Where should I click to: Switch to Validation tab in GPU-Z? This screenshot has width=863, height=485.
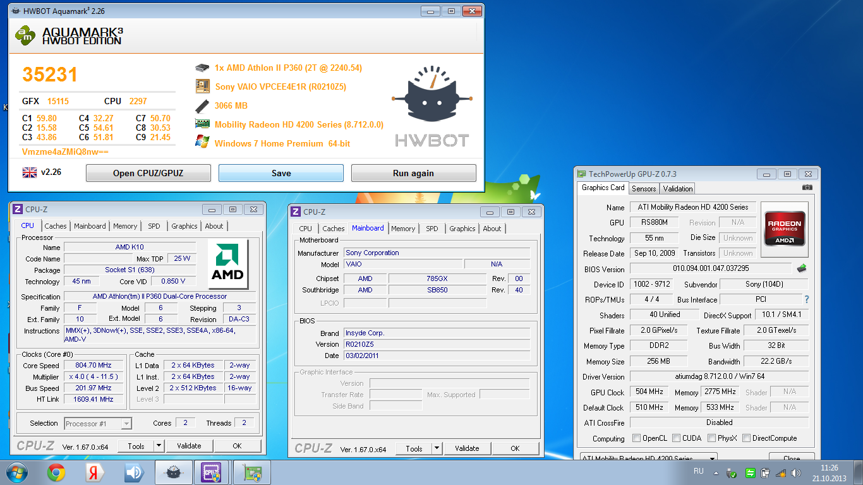(678, 188)
